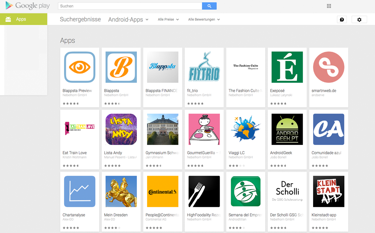Click the star rating of Comunidade azul
Screen dimensions: 375x233
[320, 166]
